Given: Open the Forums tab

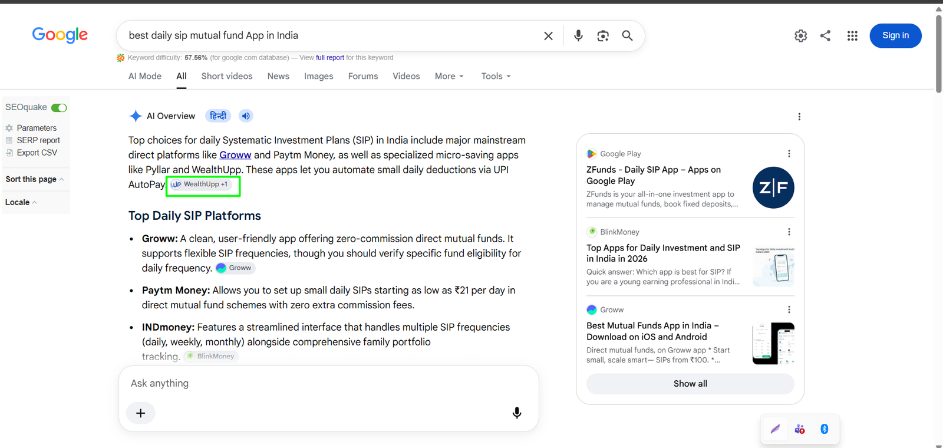Looking at the screenshot, I should (363, 77).
